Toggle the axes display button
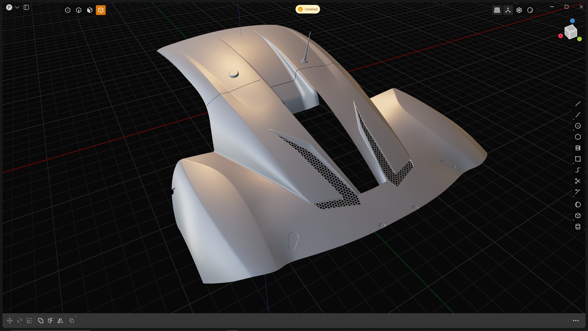The image size is (588, 331). point(508,10)
